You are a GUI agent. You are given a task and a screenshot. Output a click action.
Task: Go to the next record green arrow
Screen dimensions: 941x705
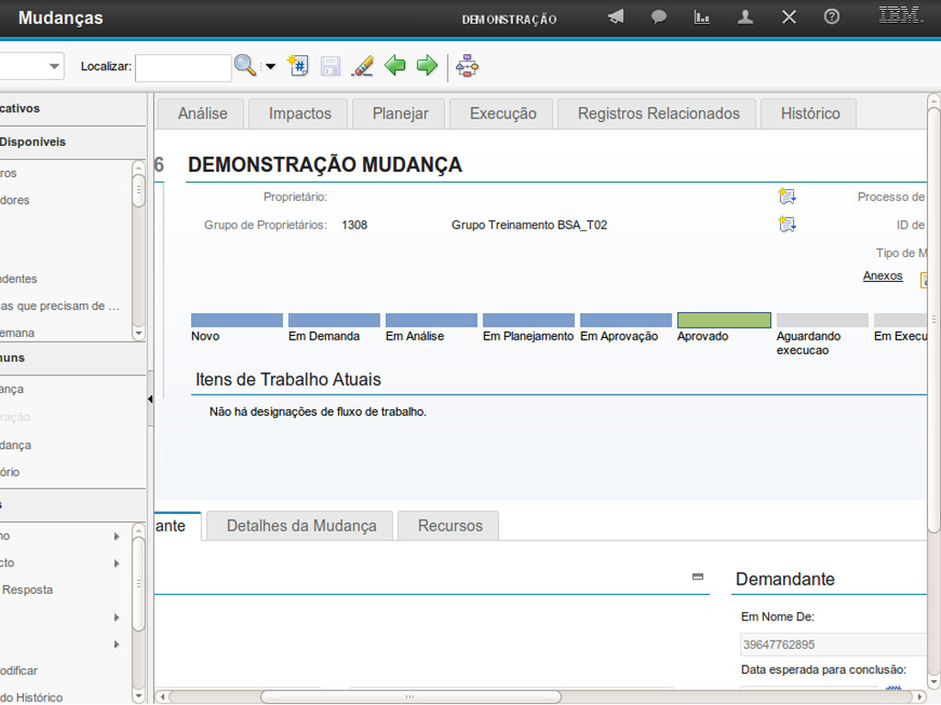click(x=427, y=66)
